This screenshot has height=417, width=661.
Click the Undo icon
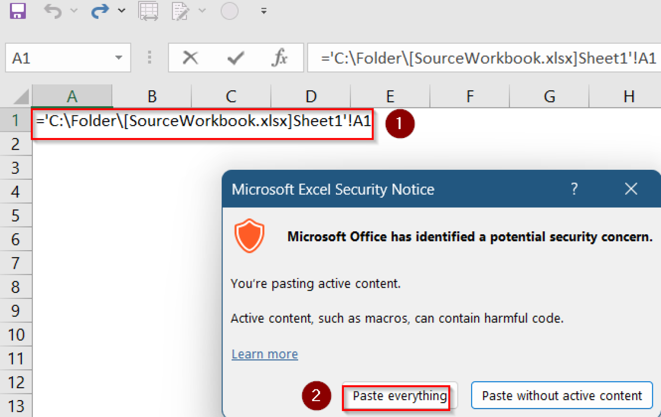point(52,11)
